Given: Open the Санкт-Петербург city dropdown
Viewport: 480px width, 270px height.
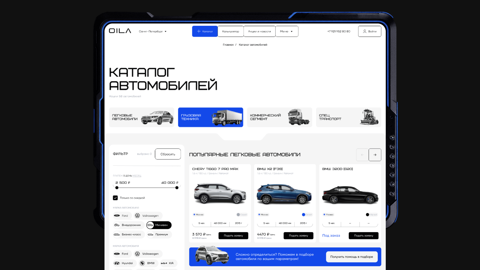Looking at the screenshot, I should tap(153, 31).
